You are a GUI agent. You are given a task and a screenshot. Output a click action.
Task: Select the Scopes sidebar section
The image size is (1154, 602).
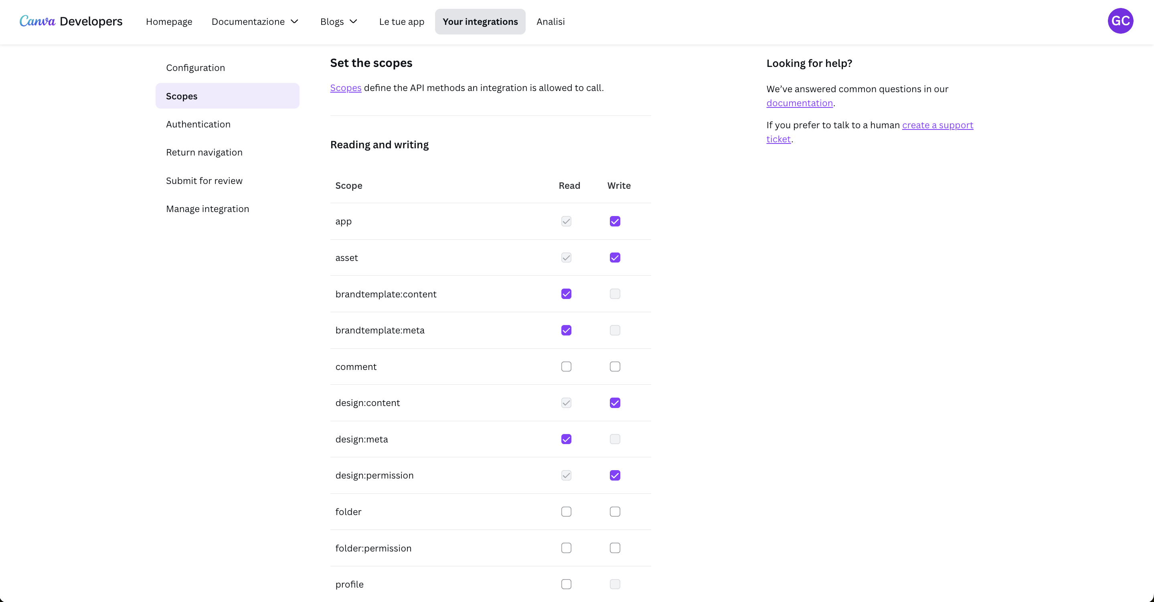pyautogui.click(x=228, y=96)
